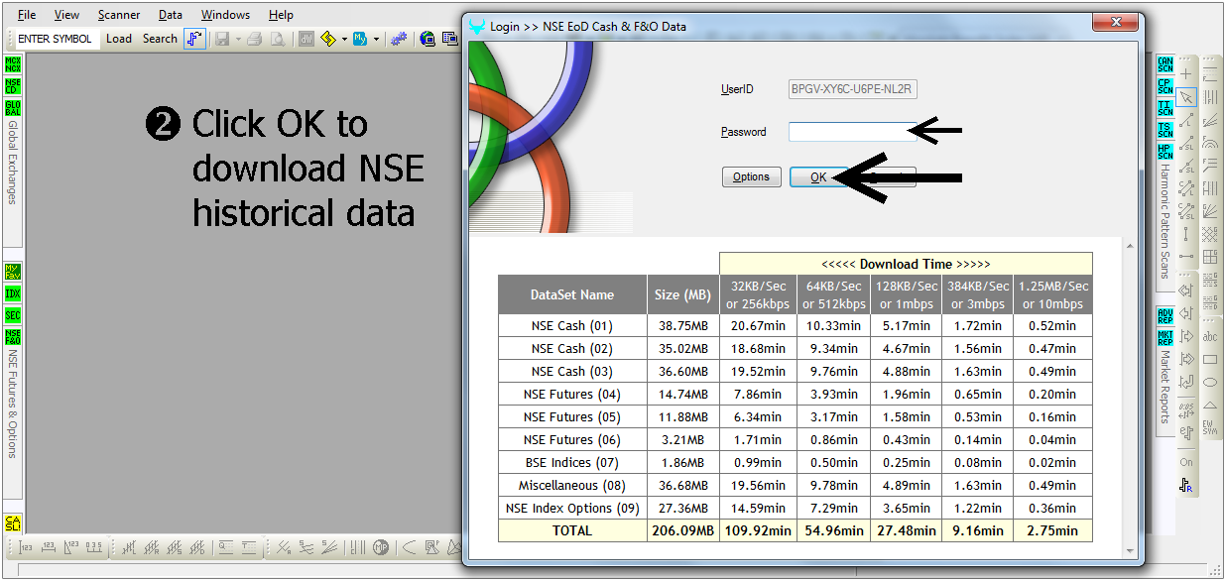Click the globe with monitor toolbar icon
Viewport: 1226px width, 581px height.
(x=428, y=39)
